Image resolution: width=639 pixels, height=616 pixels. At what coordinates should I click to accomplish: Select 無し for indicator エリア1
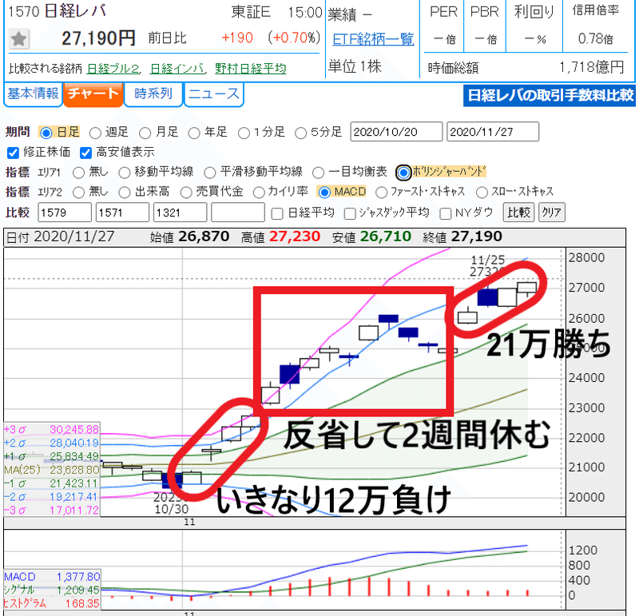pos(78,173)
